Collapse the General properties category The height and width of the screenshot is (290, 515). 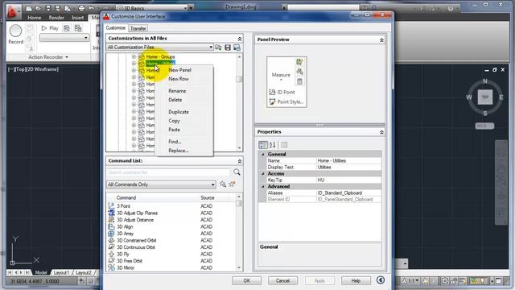pos(263,154)
